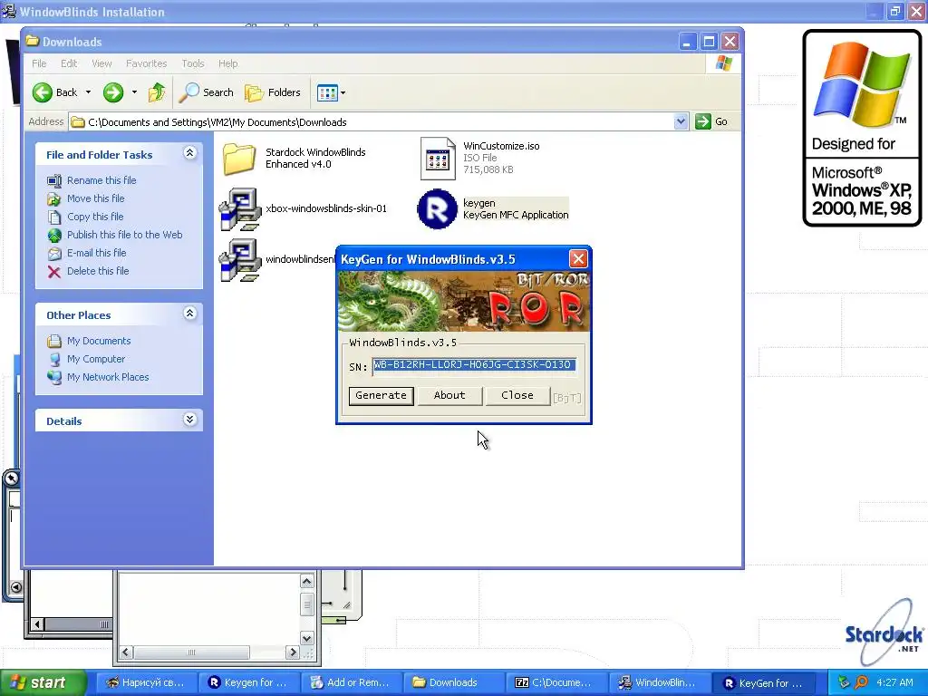928x696 pixels.
Task: Close the KeyGen dialog with red X
Action: [x=578, y=258]
